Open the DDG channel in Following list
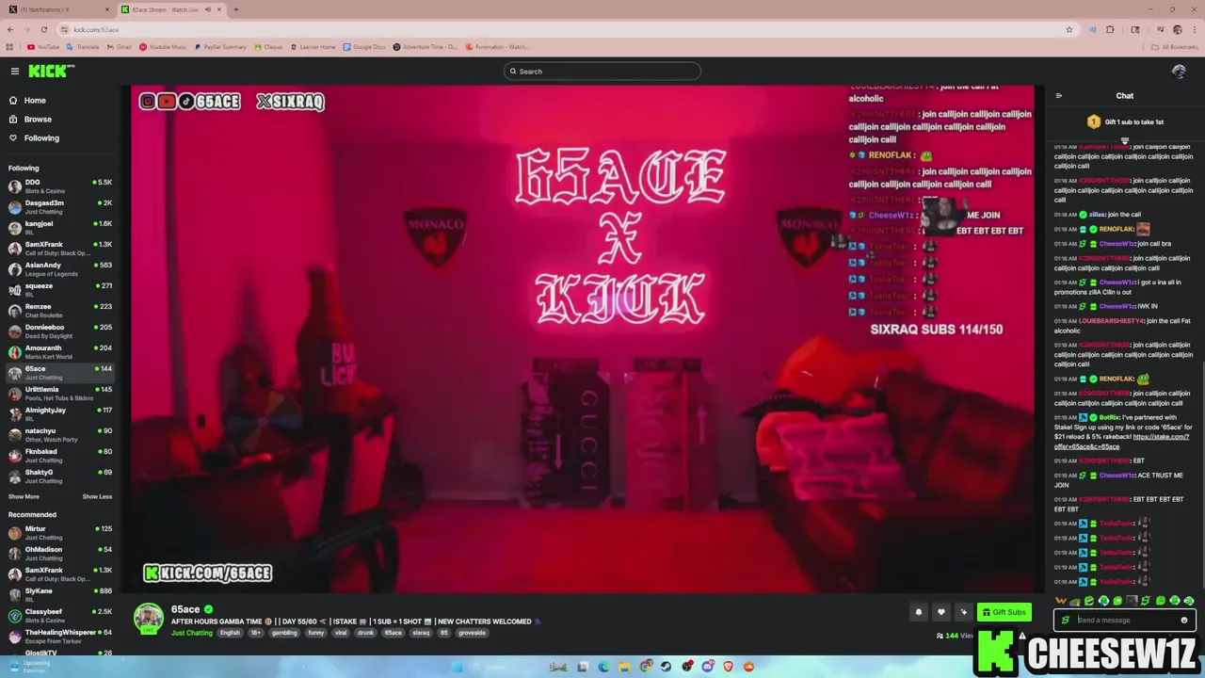 click(60, 186)
